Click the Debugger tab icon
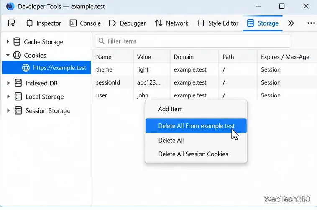This screenshot has width=317, height=210. pos(112,23)
